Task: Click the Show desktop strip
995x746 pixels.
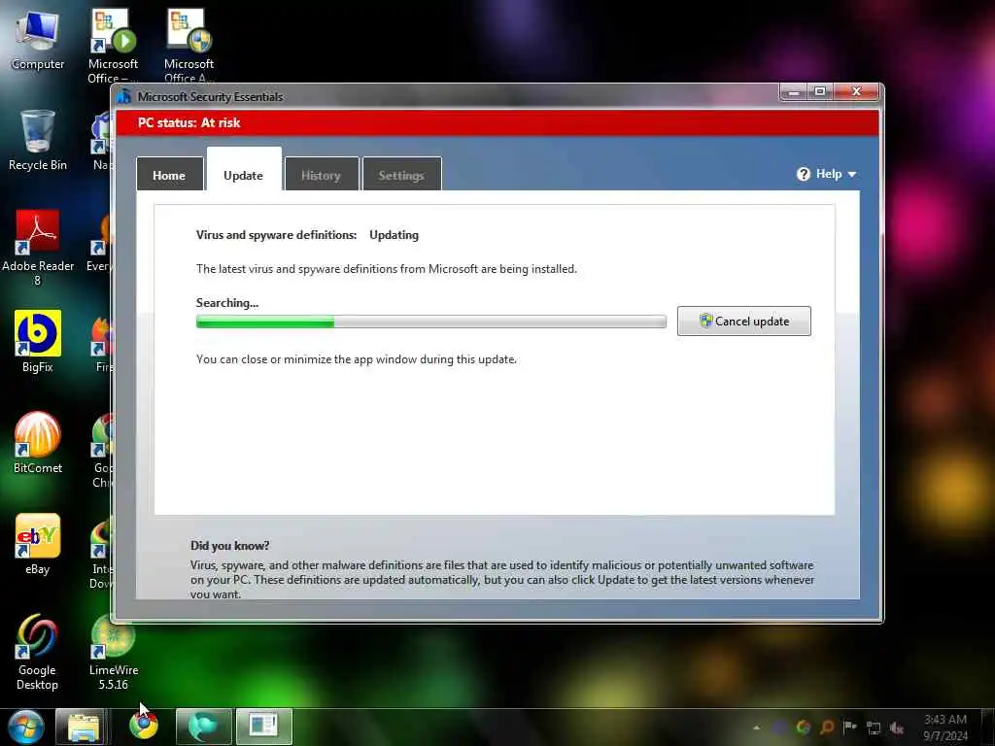Action: [x=988, y=727]
